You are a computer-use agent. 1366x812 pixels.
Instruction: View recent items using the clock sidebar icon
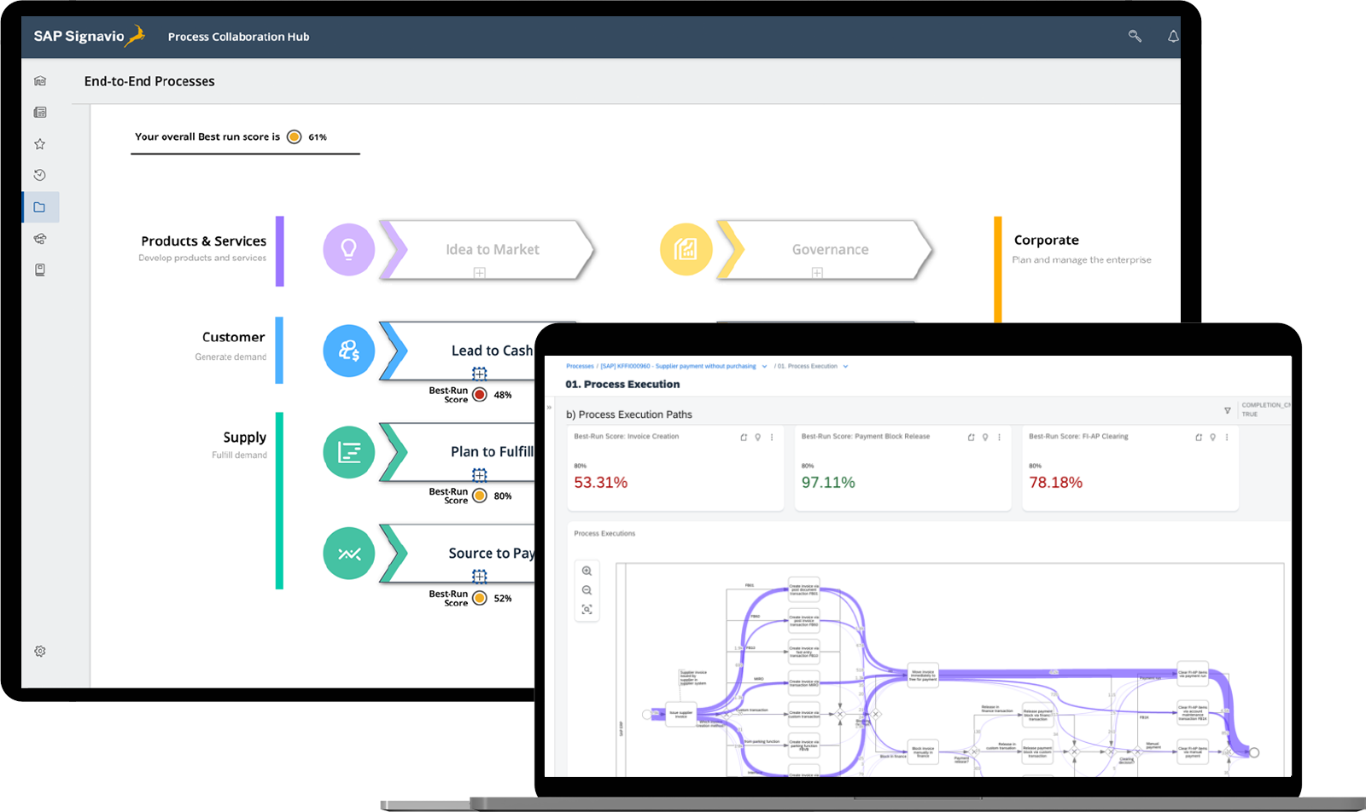39,175
